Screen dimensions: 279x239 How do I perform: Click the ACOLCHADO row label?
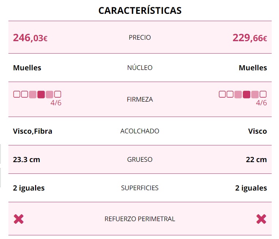click(140, 131)
